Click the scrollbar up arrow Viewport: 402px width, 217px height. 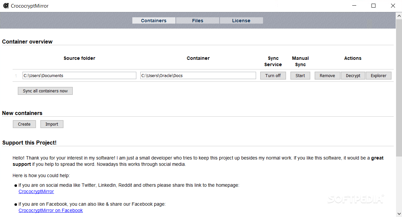[399, 15]
